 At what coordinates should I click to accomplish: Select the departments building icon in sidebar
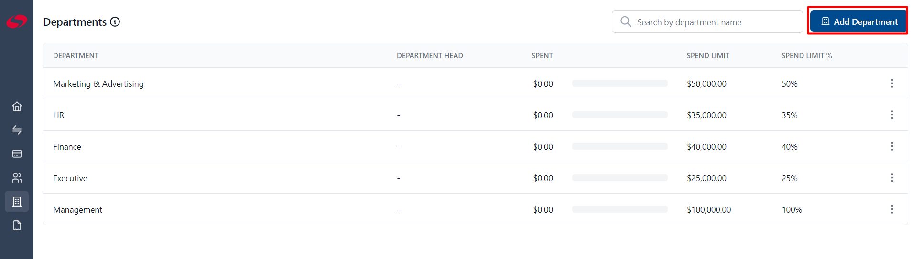[x=17, y=201]
